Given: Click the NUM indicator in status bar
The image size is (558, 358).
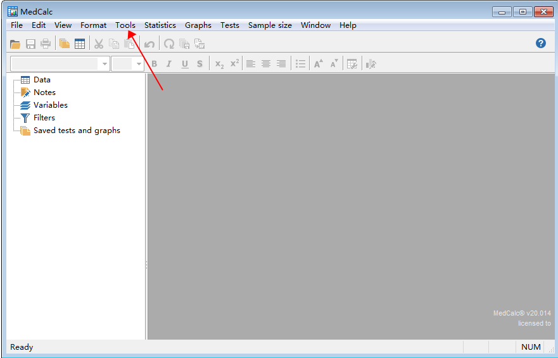Looking at the screenshot, I should [531, 347].
